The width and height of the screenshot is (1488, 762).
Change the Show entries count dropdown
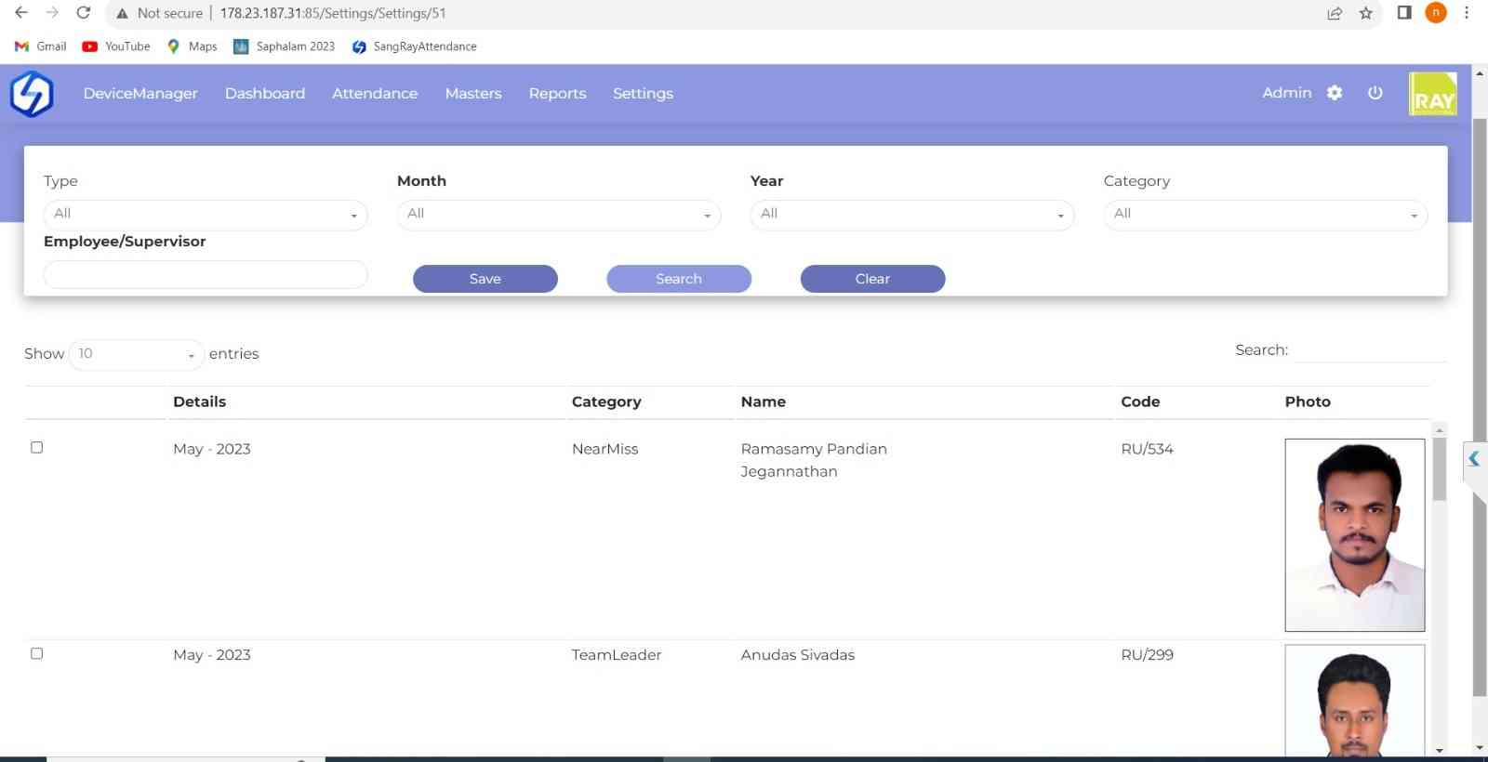click(x=137, y=354)
